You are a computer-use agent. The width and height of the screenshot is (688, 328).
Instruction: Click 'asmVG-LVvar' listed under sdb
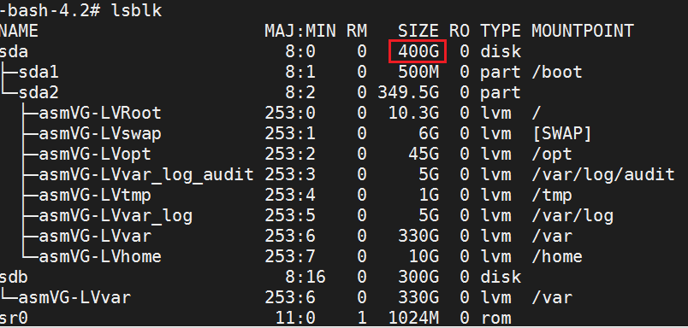(74, 298)
